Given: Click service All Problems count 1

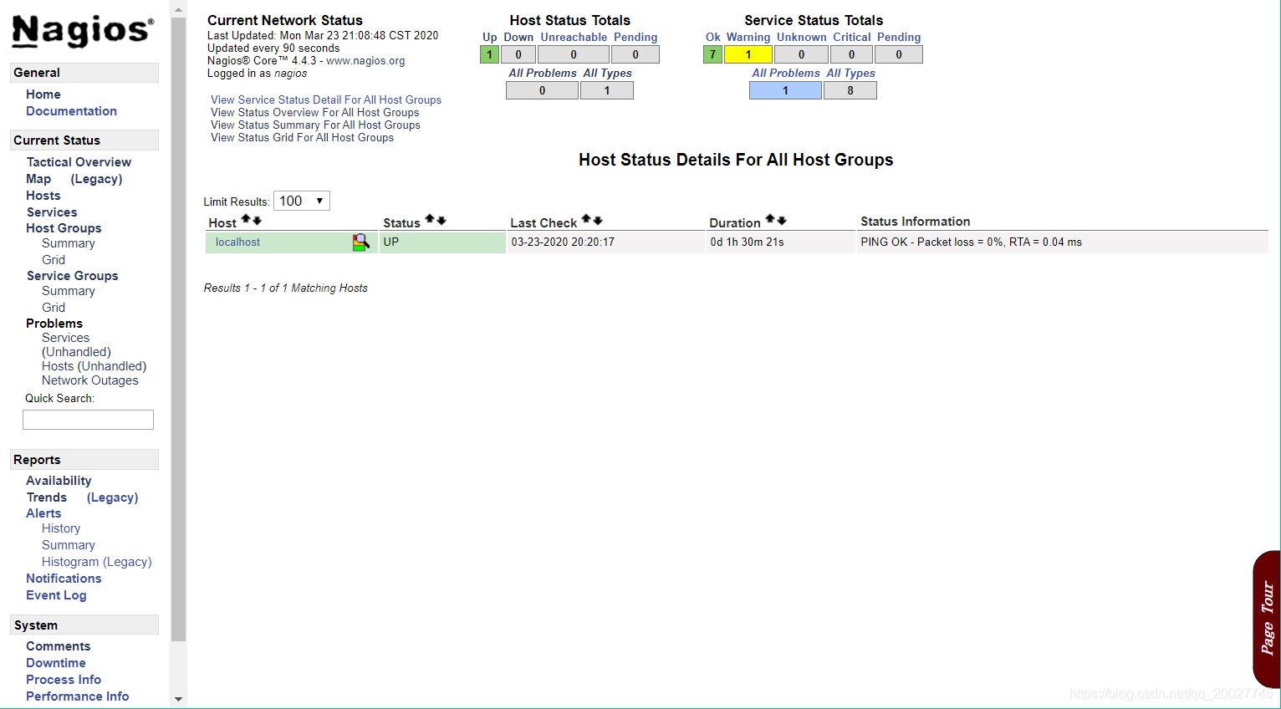Looking at the screenshot, I should (x=785, y=90).
